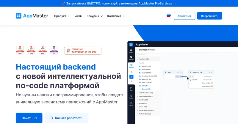Viewport: 238px width, 124px height.
Task: Open the Mobile section in the studio sidebar
Action: coord(131,97)
